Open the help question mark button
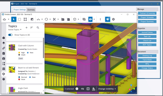 coord(107,19)
